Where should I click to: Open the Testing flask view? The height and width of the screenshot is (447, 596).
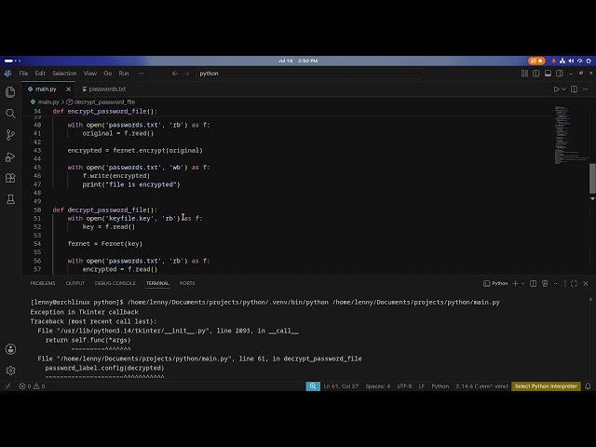coord(10,199)
